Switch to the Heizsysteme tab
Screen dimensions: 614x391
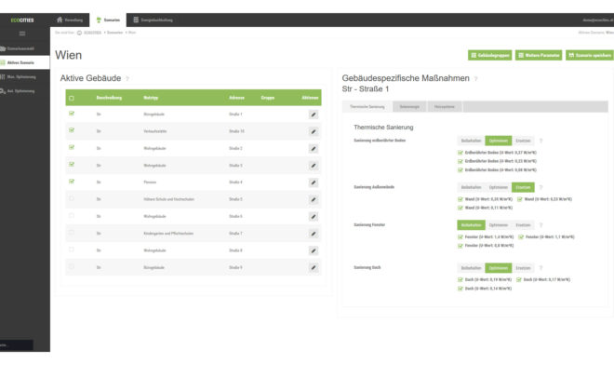click(x=445, y=106)
